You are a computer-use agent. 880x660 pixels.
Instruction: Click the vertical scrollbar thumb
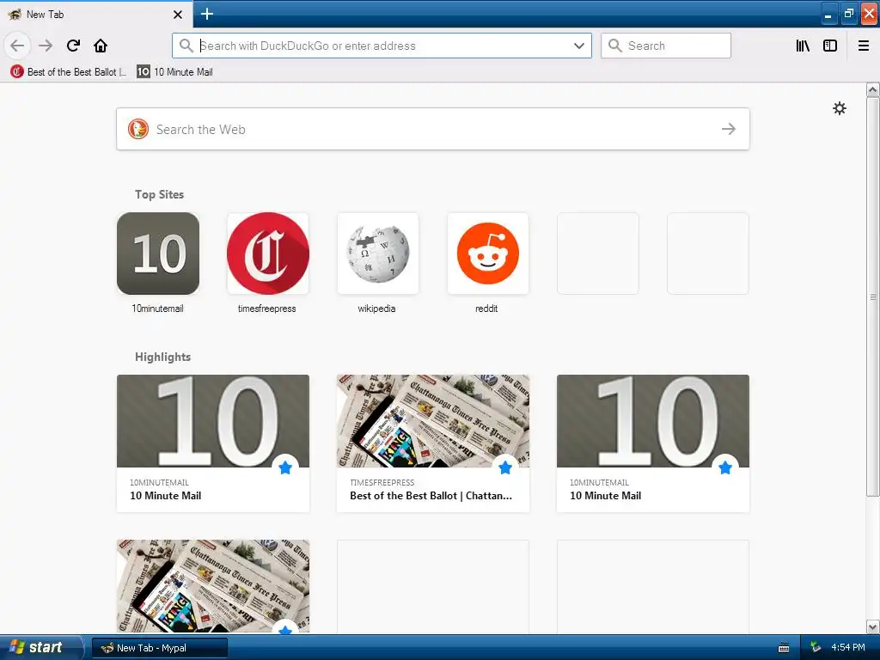click(x=873, y=296)
